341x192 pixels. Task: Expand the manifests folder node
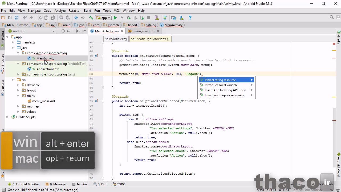coord(13,42)
